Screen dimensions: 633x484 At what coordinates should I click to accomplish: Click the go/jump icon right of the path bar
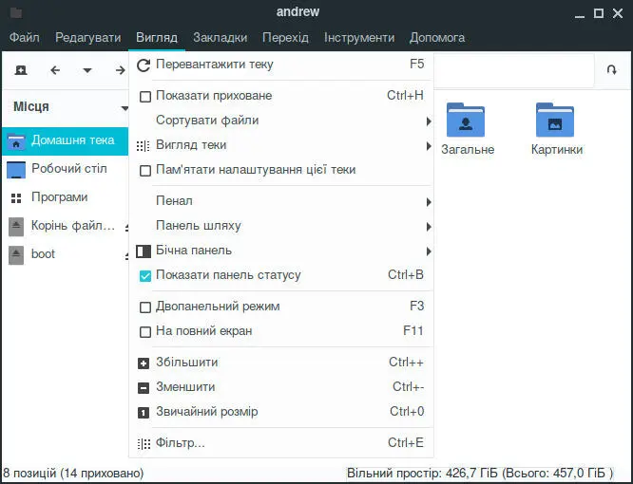pyautogui.click(x=611, y=70)
